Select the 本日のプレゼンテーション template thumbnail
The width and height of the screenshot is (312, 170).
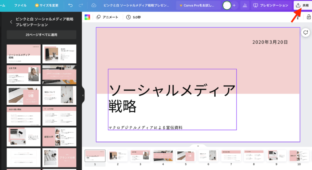point(59,54)
